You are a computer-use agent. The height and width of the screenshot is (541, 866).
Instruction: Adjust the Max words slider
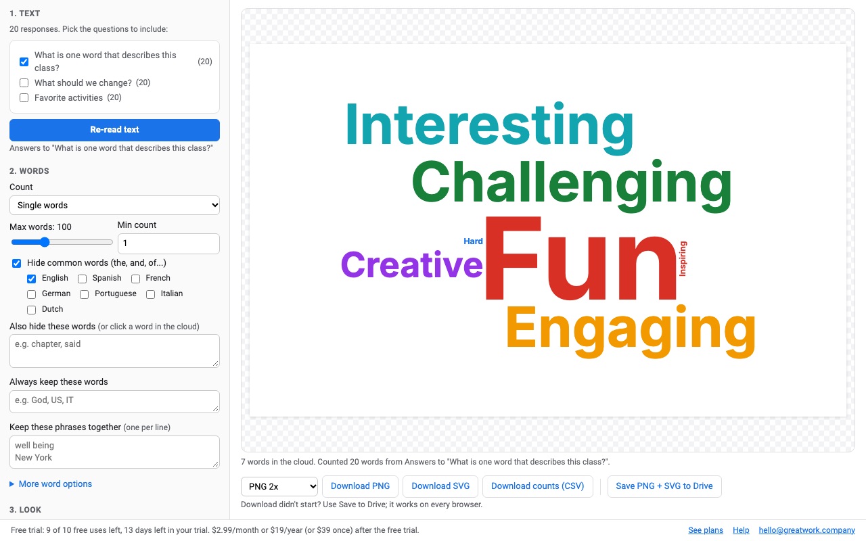point(62,242)
